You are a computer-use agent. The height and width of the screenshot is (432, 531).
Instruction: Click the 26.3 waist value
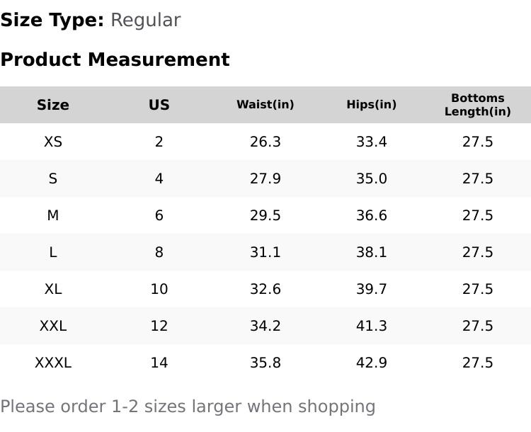[265, 142]
